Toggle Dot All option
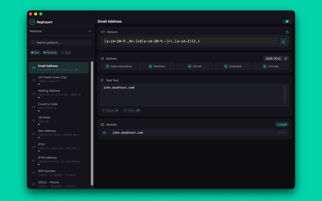The width and height of the screenshot is (322, 201). click(x=195, y=66)
